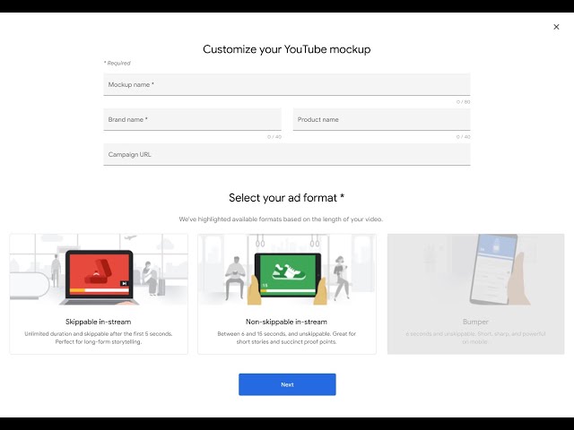Click the 'Select your ad format' heading
574x430 pixels.
(287, 197)
